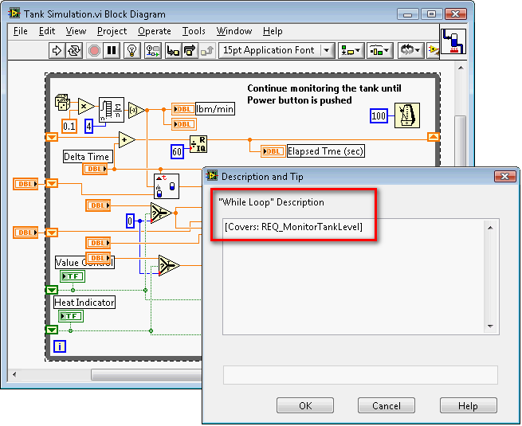Open the Distribute Objects dropdown
This screenshot has width=522, height=426.
coord(379,50)
